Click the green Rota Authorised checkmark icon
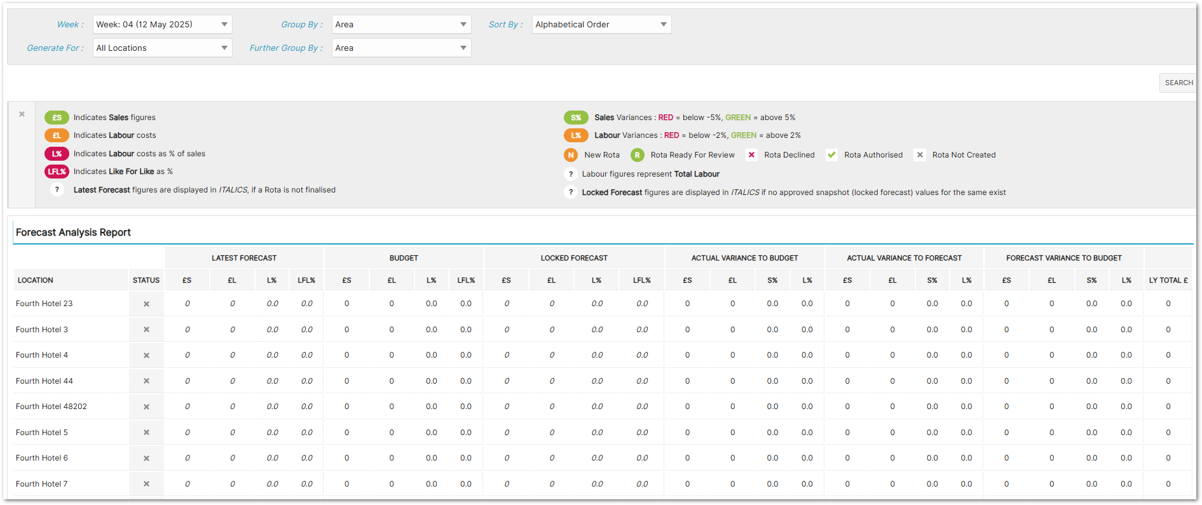This screenshot has height=505, width=1202. pyautogui.click(x=831, y=155)
